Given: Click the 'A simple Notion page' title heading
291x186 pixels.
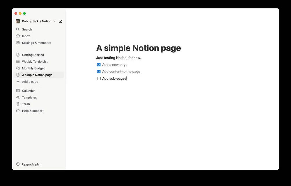Looking at the screenshot, I should coord(139,48).
